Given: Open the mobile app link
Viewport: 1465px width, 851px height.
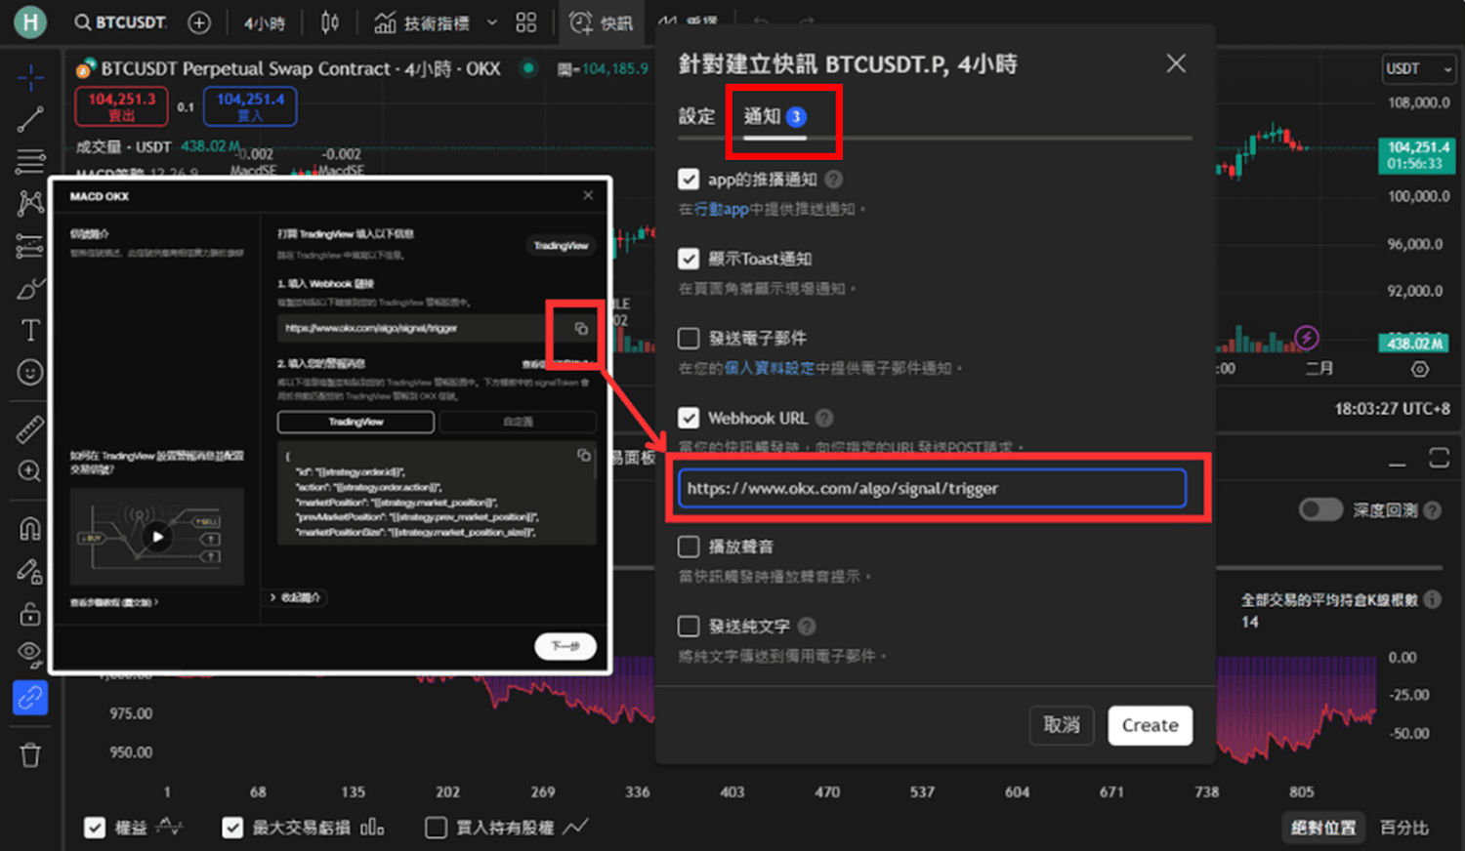Looking at the screenshot, I should 721,209.
